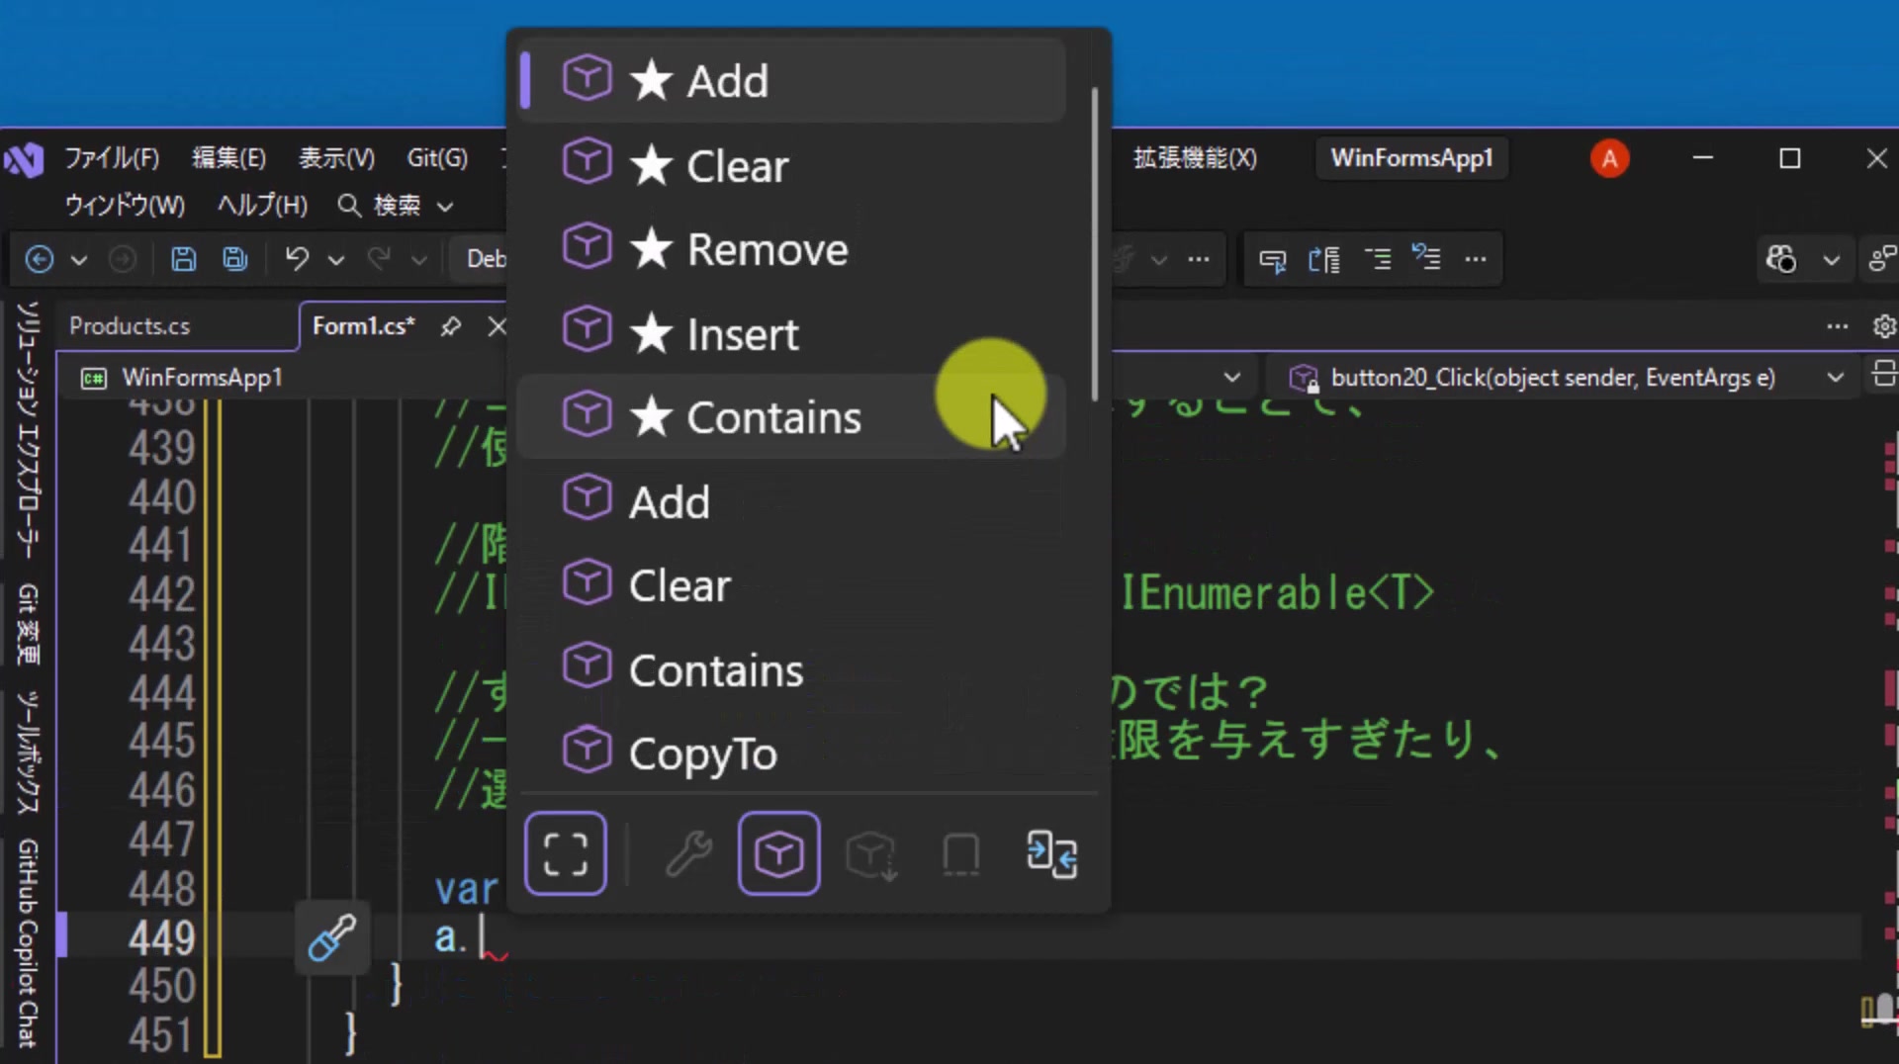Expand the navigate backward dropdown arrow
Viewport: 1899px width, 1064px height.
(x=79, y=260)
